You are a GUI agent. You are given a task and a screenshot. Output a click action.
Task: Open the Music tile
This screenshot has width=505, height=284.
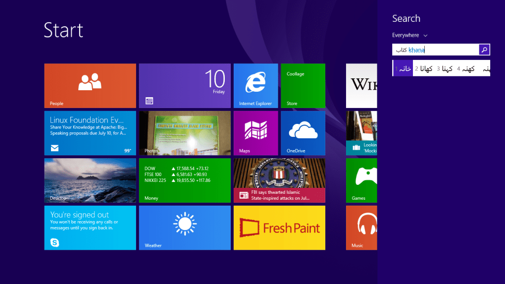coord(361,227)
